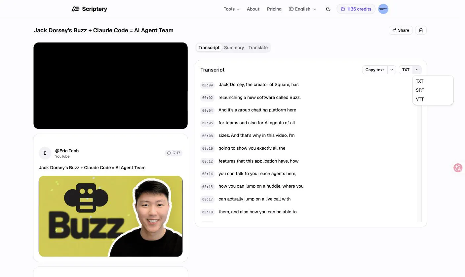The width and height of the screenshot is (465, 277).
Task: Click the video title below @Eric Tech
Action: coord(92,168)
